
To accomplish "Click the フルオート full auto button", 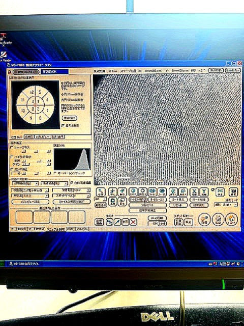I will coord(148,205).
